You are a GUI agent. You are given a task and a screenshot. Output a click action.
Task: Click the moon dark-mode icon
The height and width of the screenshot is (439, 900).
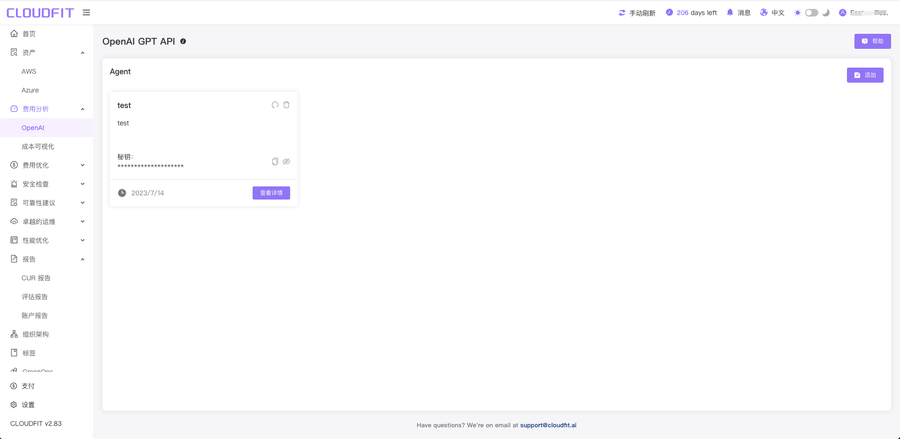point(826,13)
